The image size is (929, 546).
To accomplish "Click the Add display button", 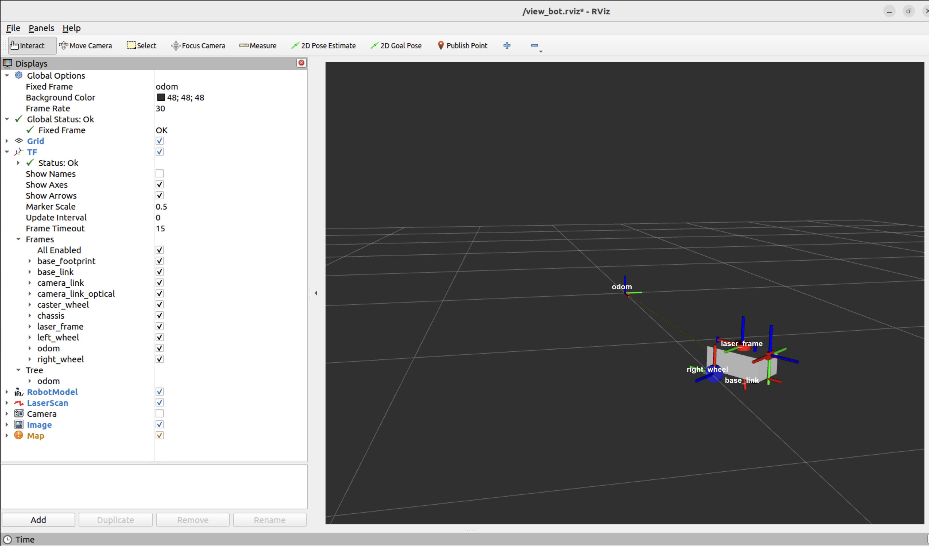I will [38, 520].
